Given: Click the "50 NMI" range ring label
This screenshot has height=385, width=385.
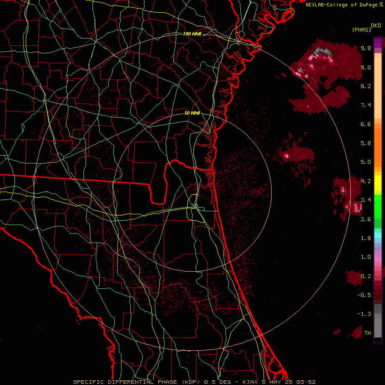Looking at the screenshot, I should point(192,113).
